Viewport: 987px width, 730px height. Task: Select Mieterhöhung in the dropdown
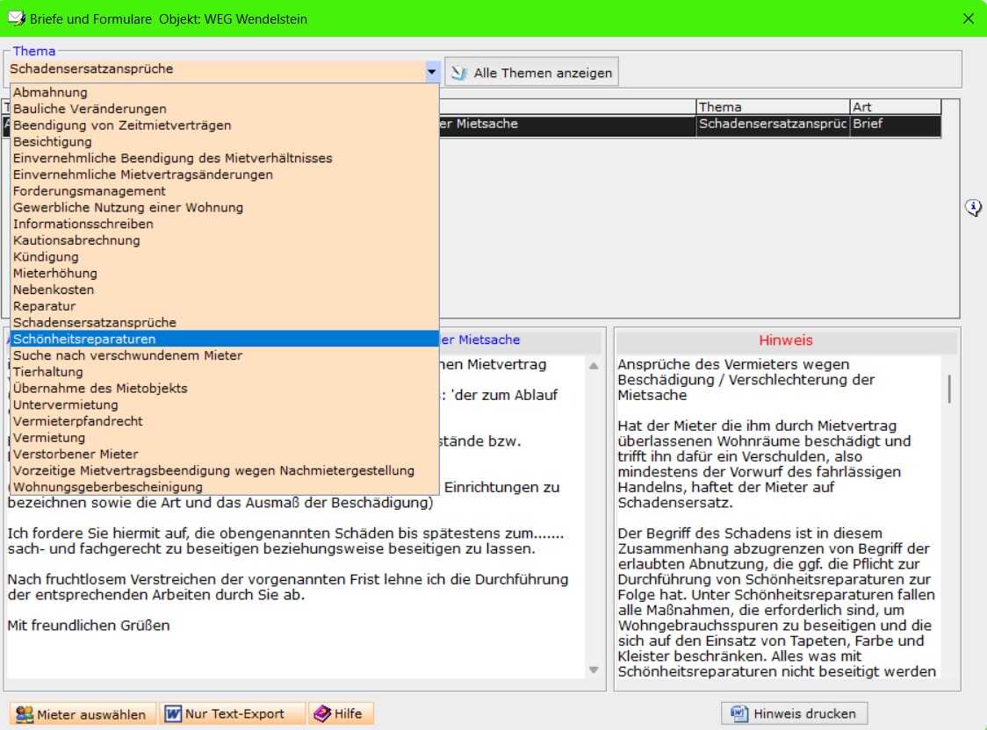[225, 273]
